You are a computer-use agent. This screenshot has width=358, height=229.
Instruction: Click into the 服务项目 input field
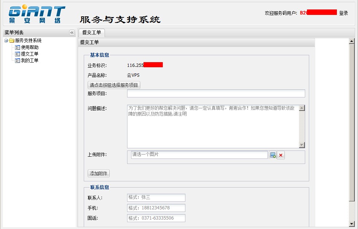216,94
